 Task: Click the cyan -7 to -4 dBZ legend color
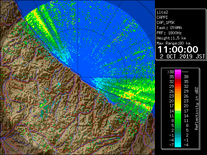[178, 145]
